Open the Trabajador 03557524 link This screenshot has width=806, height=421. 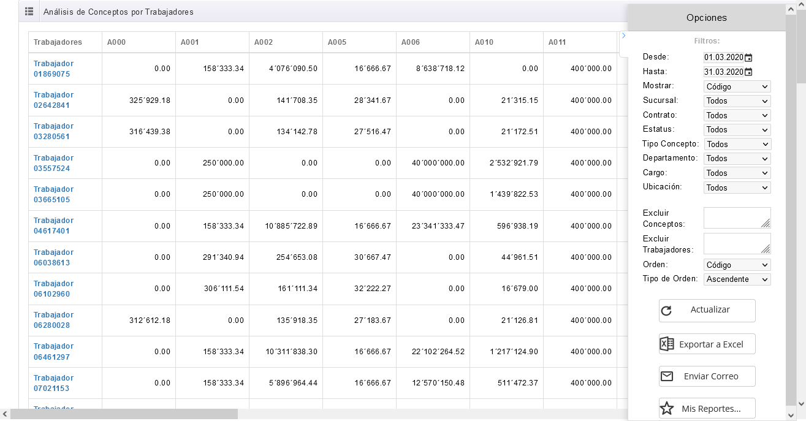tap(53, 163)
